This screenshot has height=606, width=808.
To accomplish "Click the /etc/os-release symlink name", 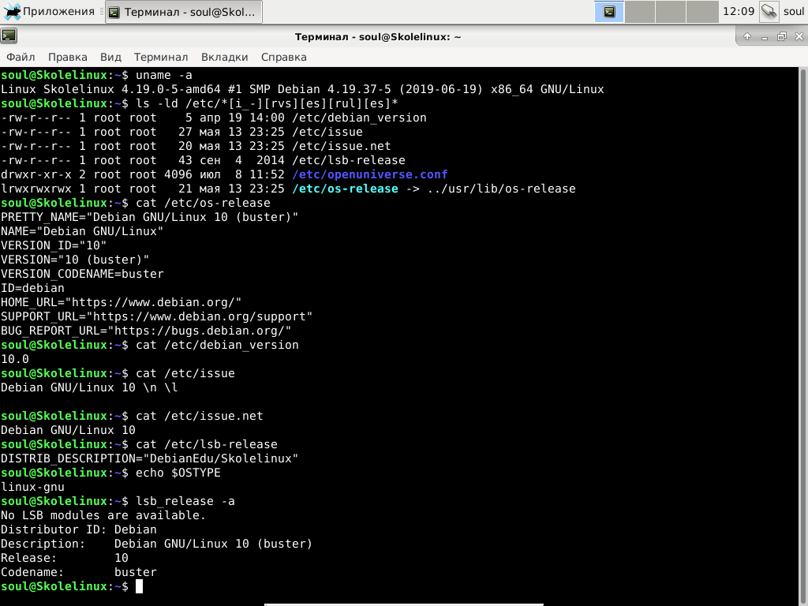I will 345,189.
